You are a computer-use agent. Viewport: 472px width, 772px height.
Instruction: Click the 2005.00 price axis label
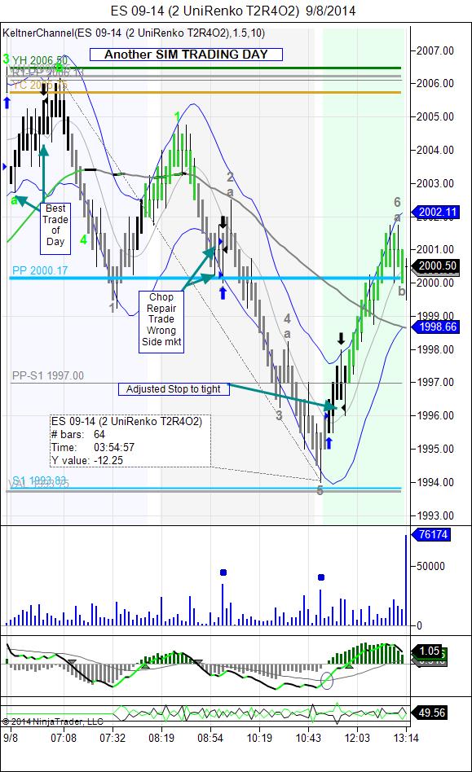click(x=435, y=116)
